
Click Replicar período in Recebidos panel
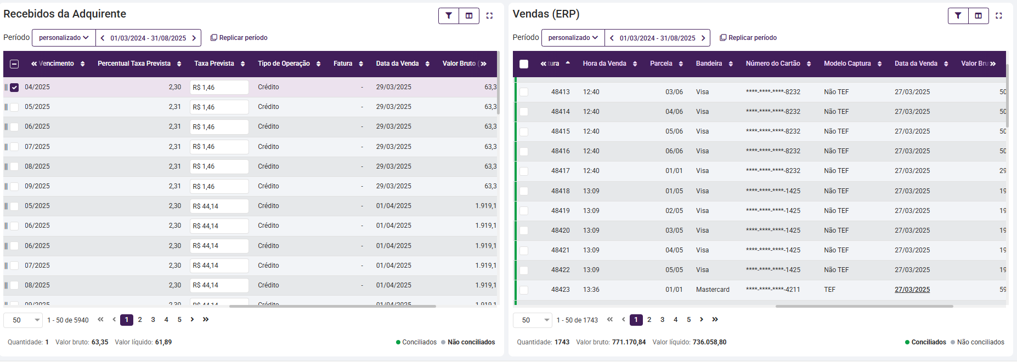(x=239, y=38)
